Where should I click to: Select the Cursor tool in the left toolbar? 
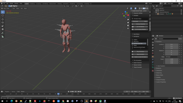tap(3, 15)
